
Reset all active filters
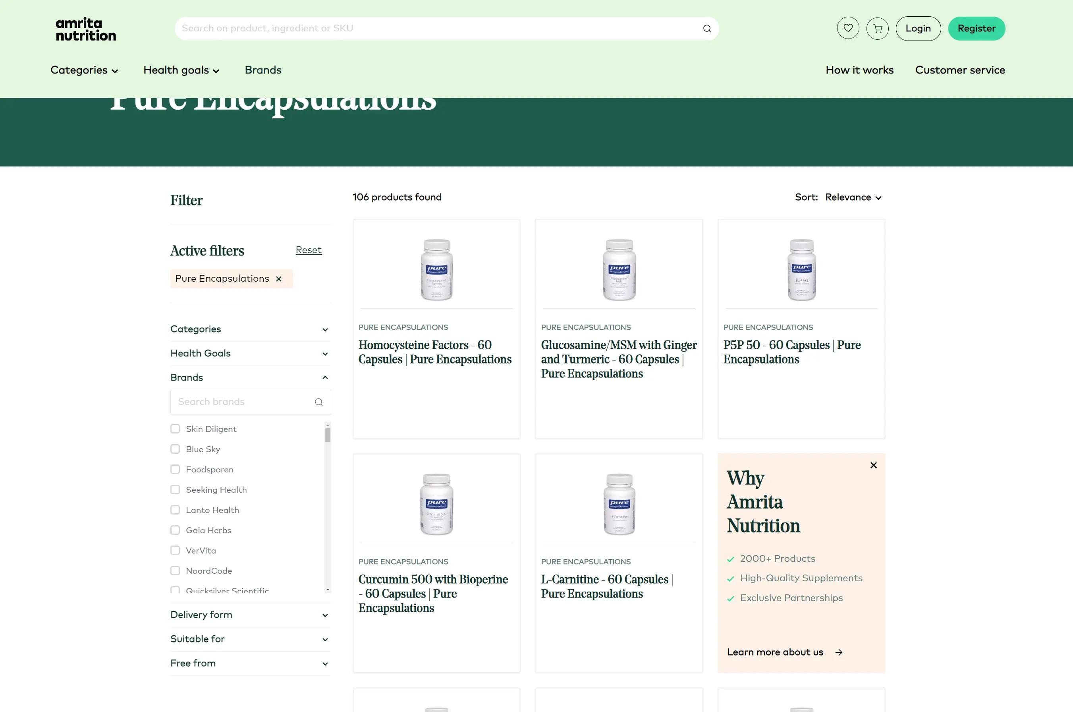click(x=309, y=250)
